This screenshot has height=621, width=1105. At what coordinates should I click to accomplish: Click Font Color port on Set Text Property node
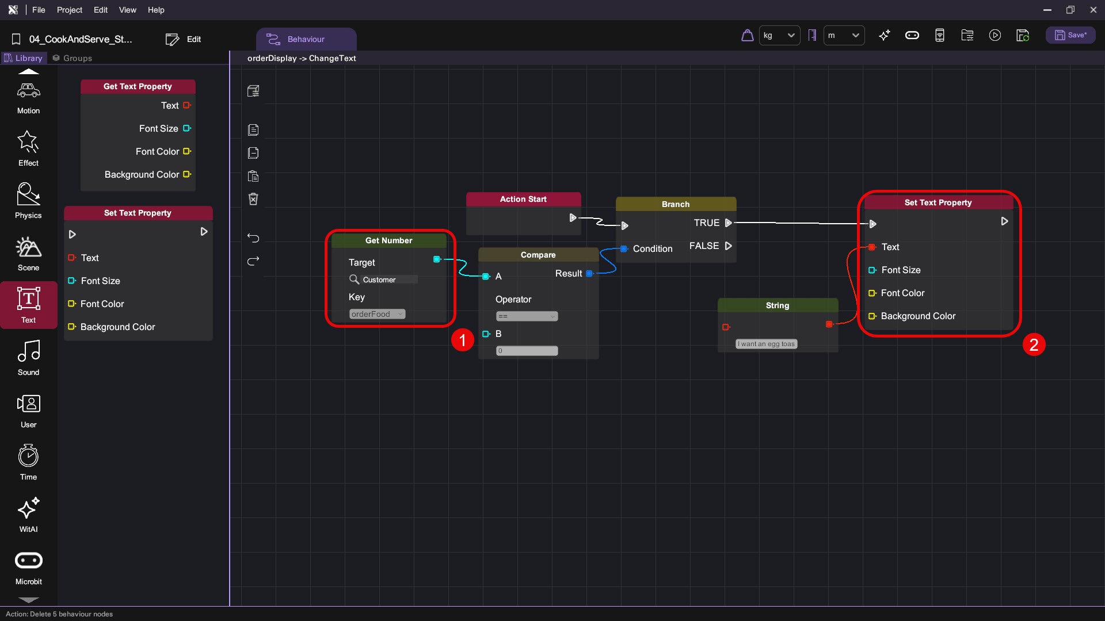pos(872,293)
